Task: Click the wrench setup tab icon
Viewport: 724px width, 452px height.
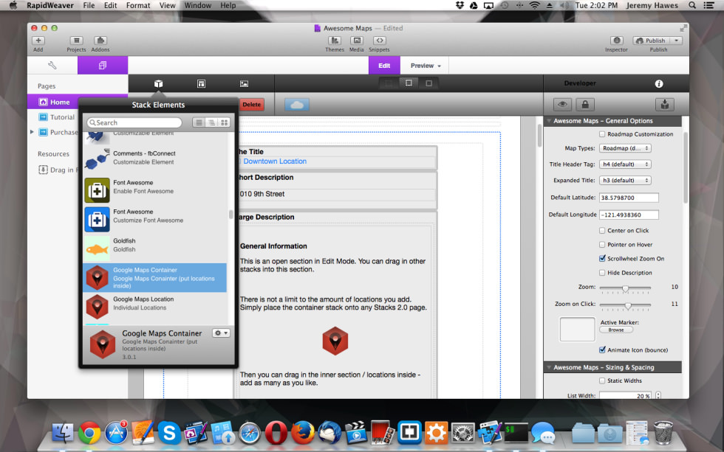Action: point(52,66)
